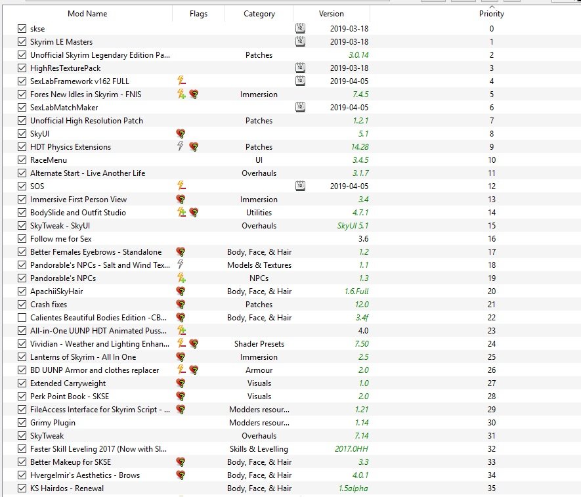Click the NPCs category cell
The width and height of the screenshot is (581, 497).
(259, 278)
